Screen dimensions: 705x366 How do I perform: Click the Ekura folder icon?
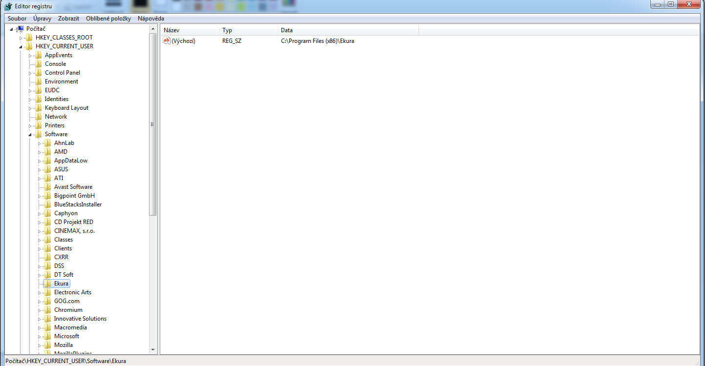47,284
